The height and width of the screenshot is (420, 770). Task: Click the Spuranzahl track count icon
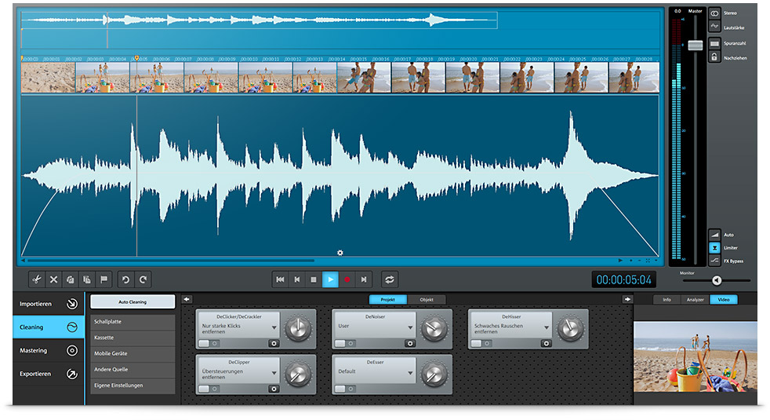click(714, 43)
